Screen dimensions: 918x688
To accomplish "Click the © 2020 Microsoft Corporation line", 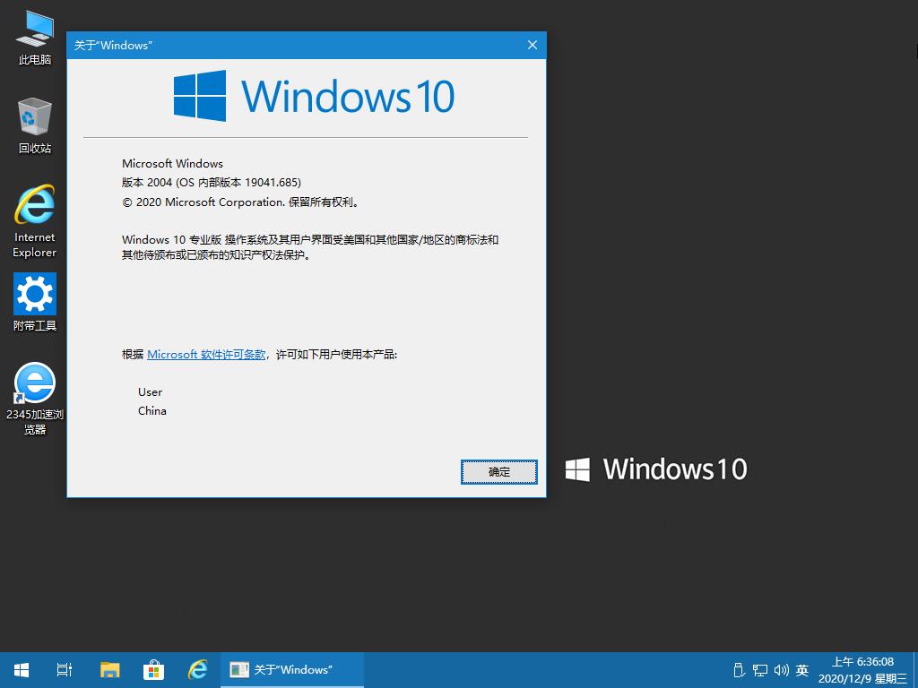I will [240, 202].
